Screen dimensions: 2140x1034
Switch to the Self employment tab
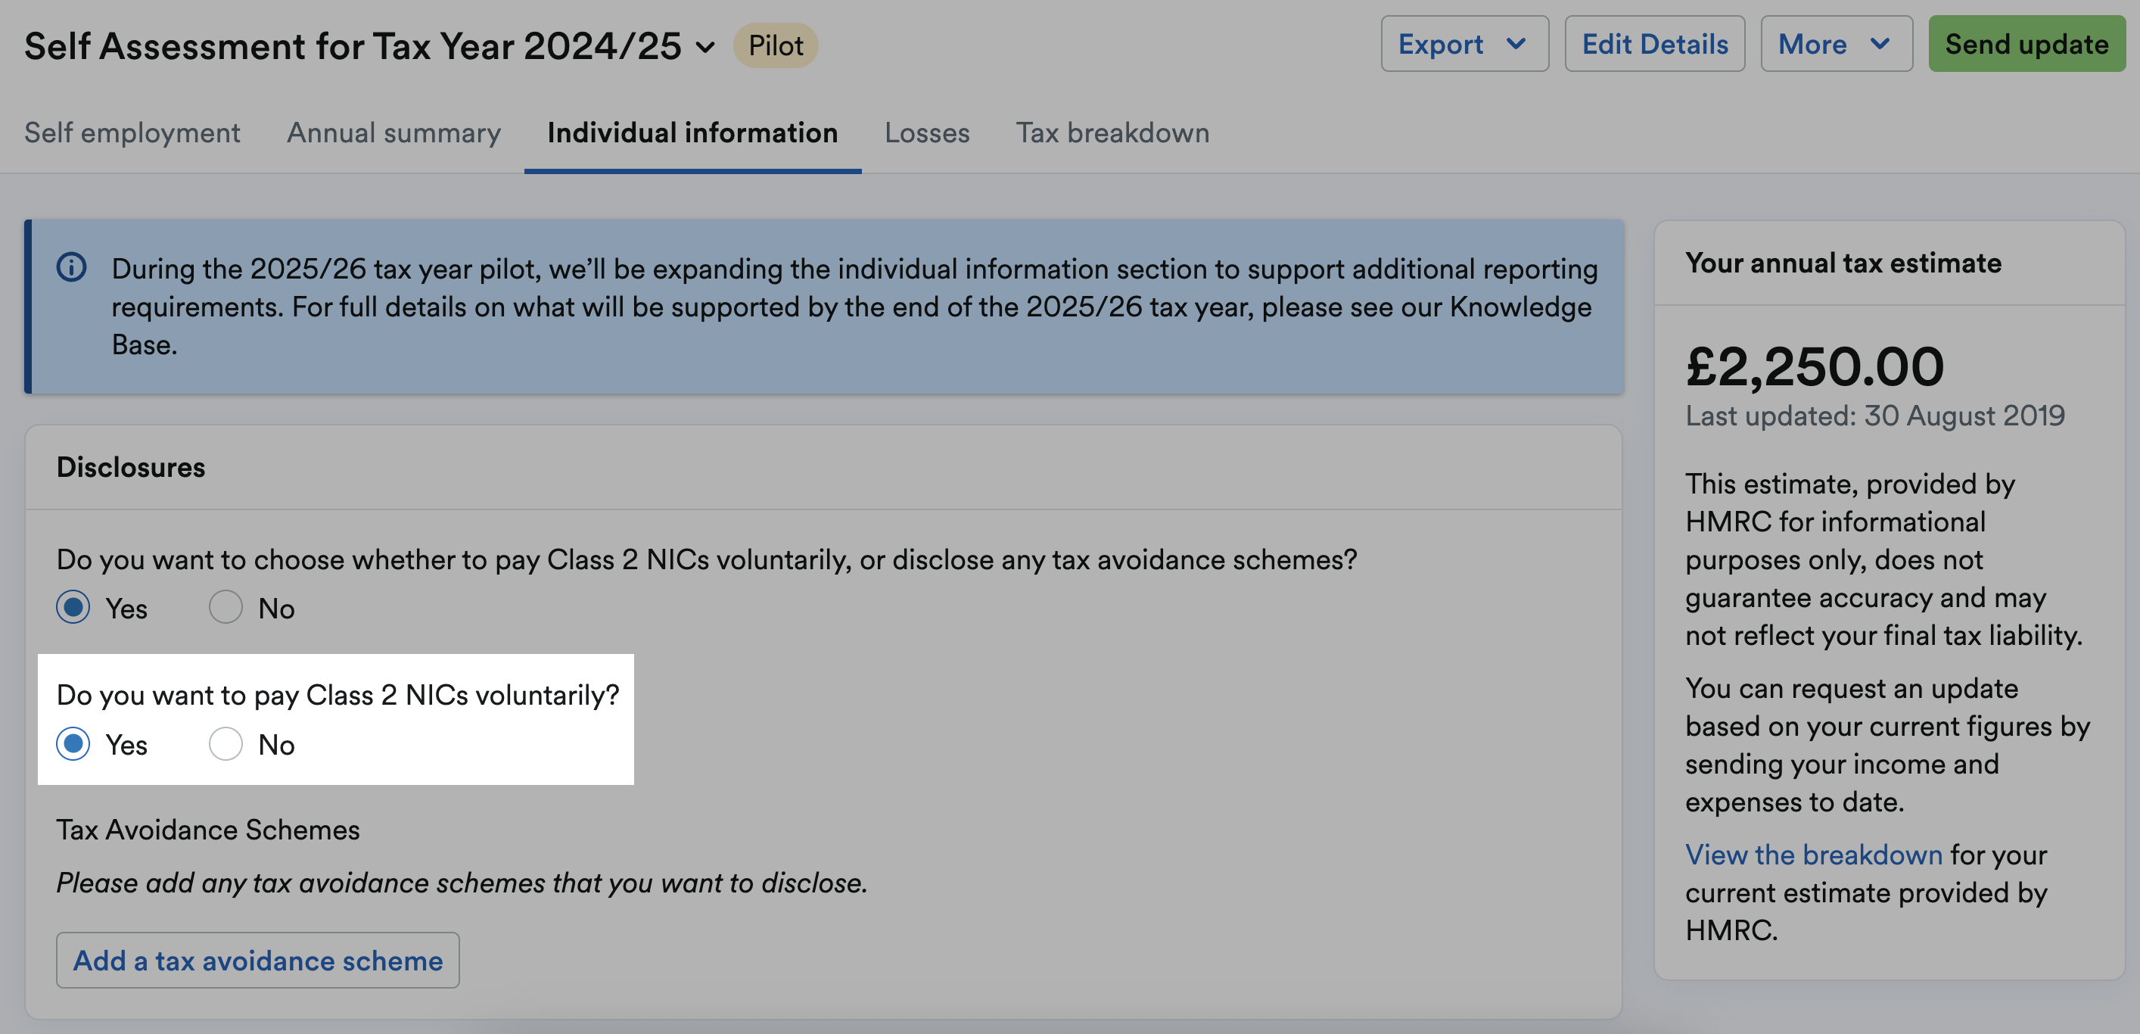(x=132, y=133)
